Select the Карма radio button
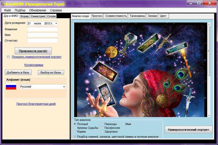218x145 pixels. point(75,131)
